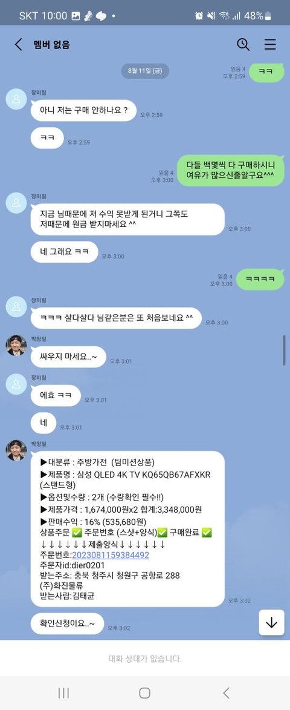The image size is (290, 710).
Task: View profile photo beside 싸우지 마세요 message
Action: coord(16,346)
